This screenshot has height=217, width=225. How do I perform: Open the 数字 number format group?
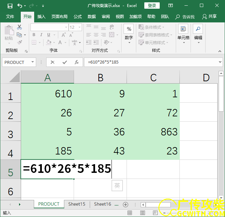point(129,33)
